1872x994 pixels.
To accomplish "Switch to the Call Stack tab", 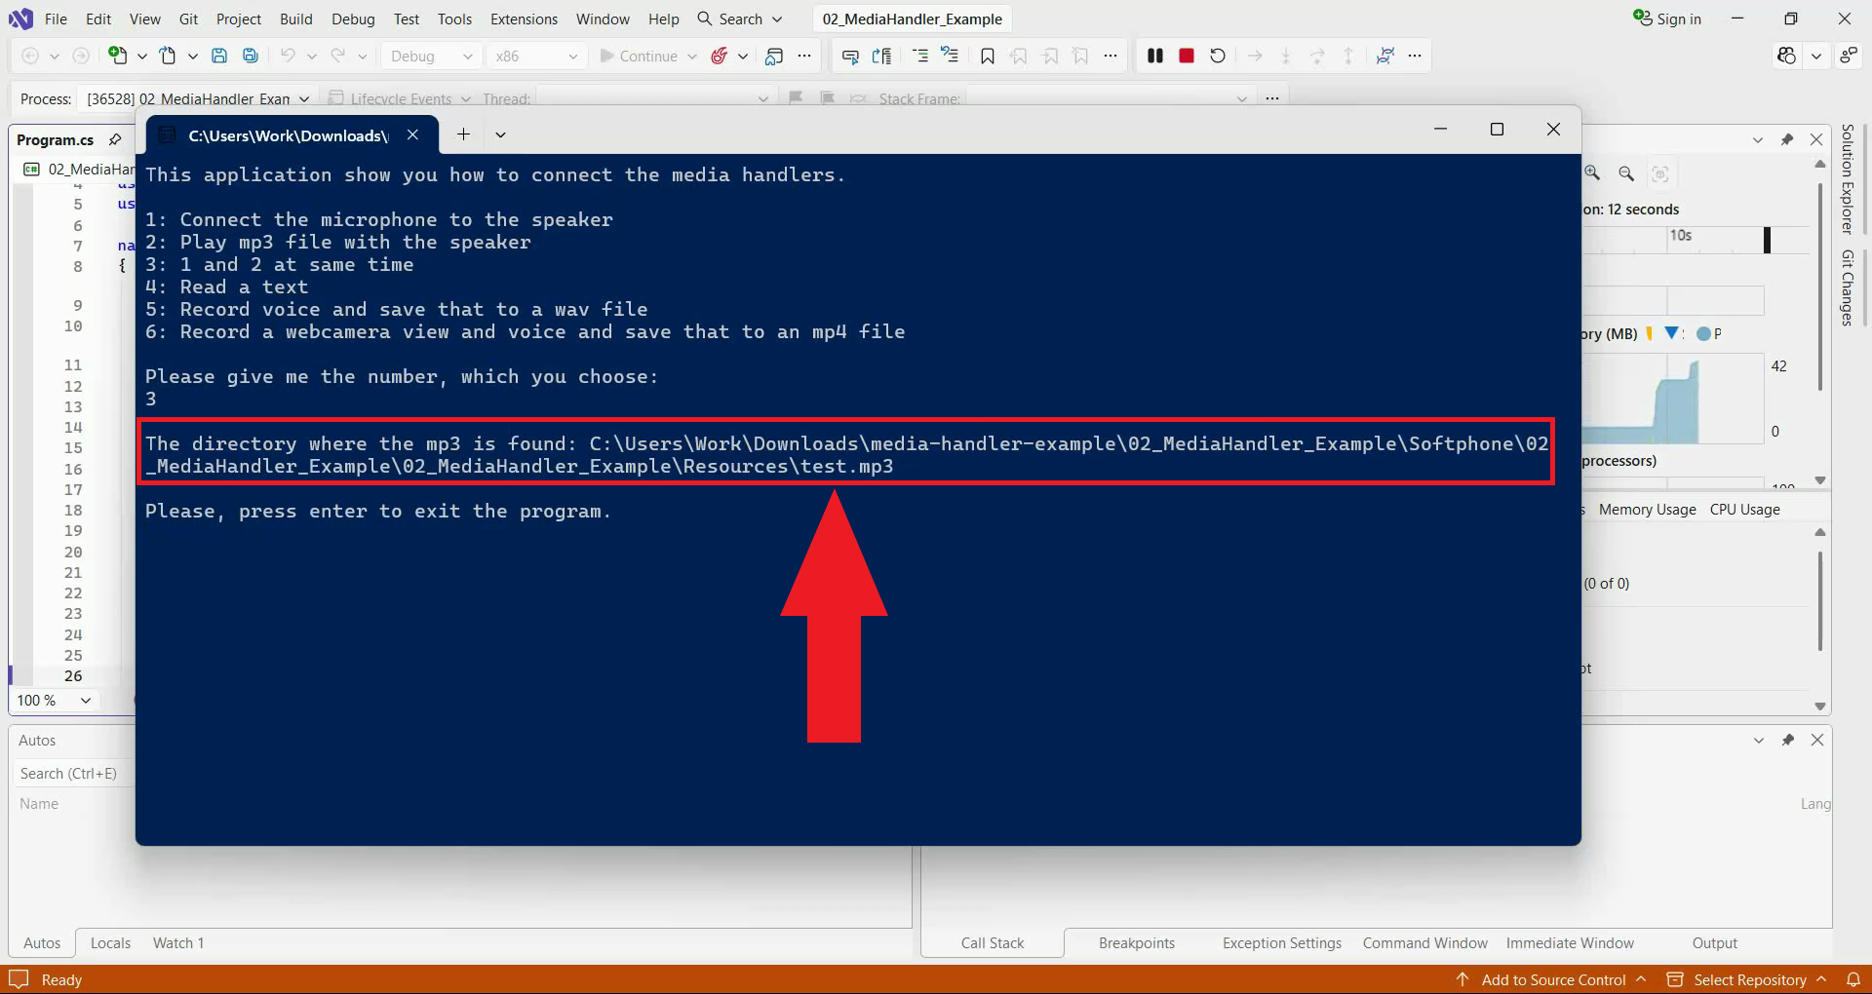I will pyautogui.click(x=993, y=942).
